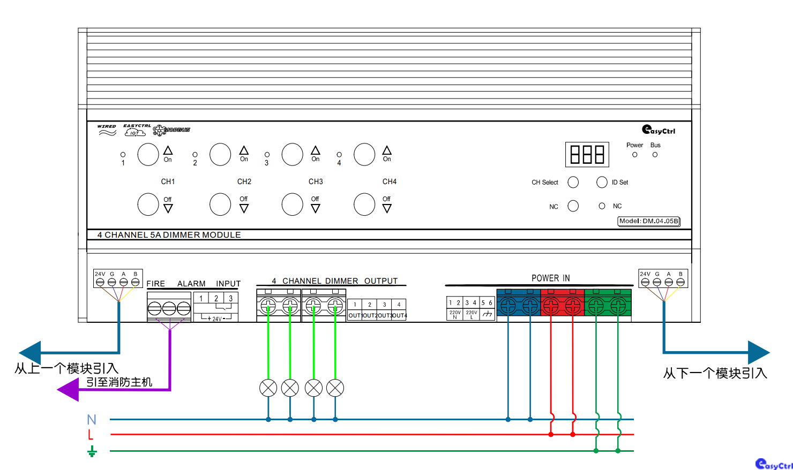Screen dimensions: 793x470
Task: Click the Wired logo icon
Action: 107,130
